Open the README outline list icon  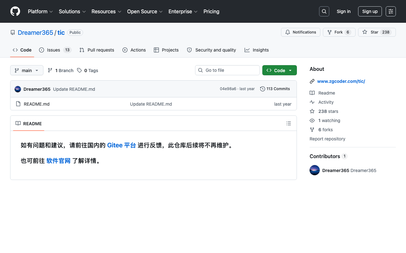click(289, 123)
